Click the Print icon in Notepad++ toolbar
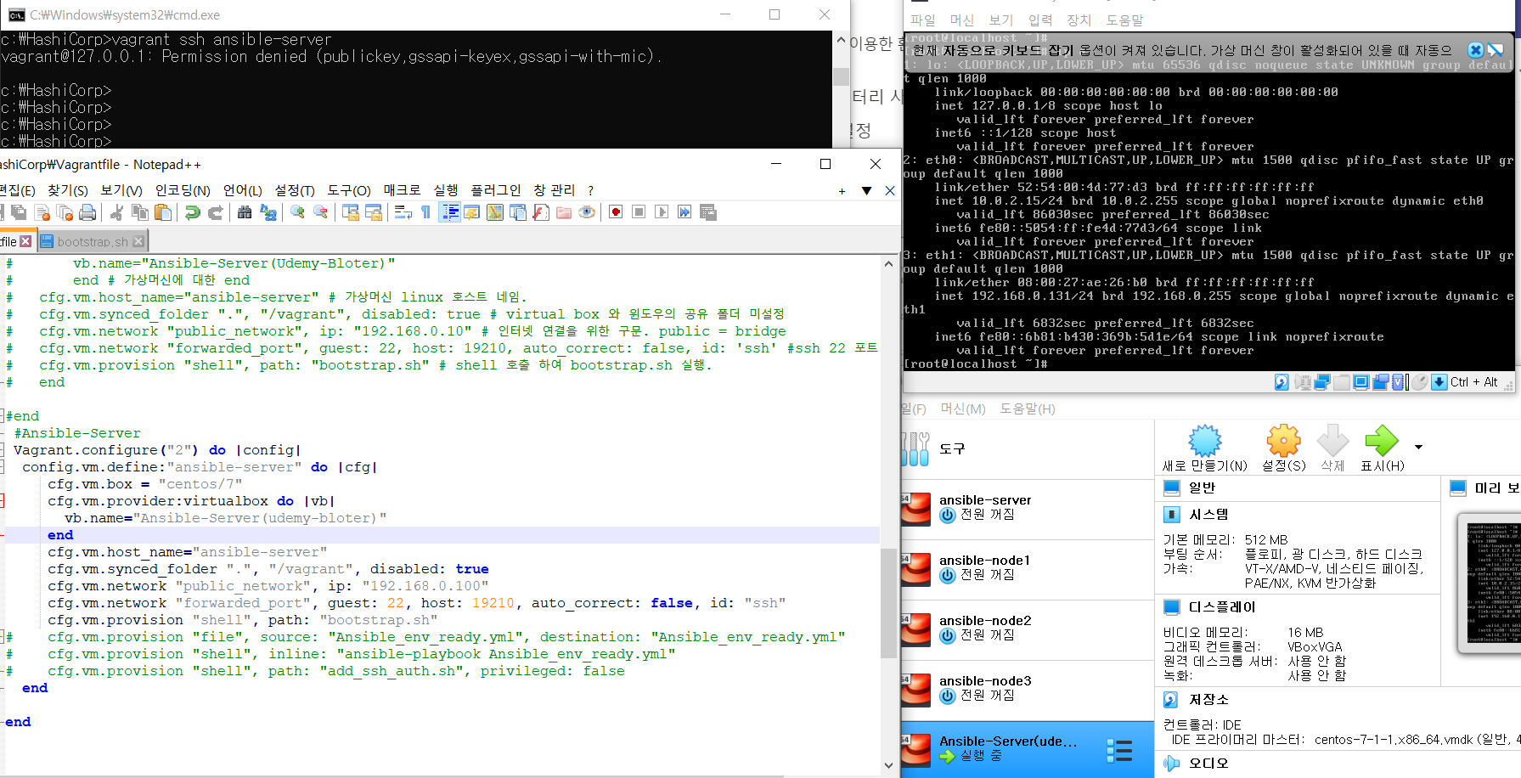 (x=87, y=212)
